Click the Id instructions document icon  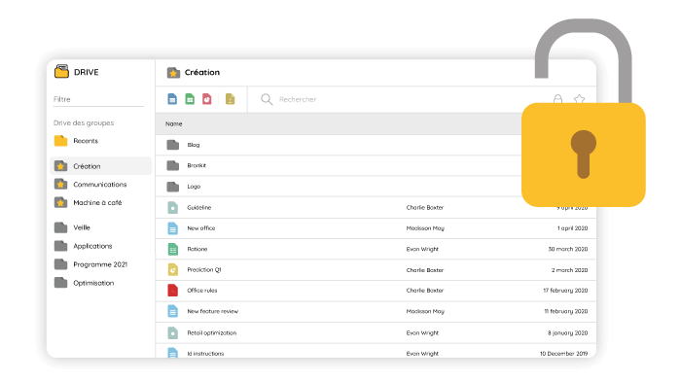173,353
